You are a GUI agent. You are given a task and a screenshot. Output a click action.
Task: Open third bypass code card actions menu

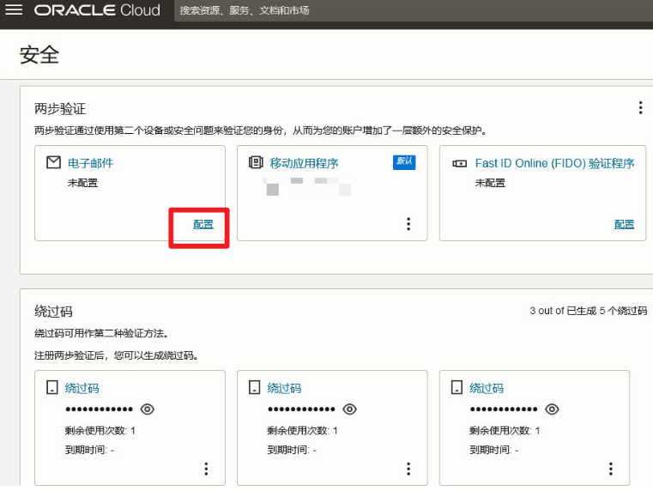click(x=611, y=469)
